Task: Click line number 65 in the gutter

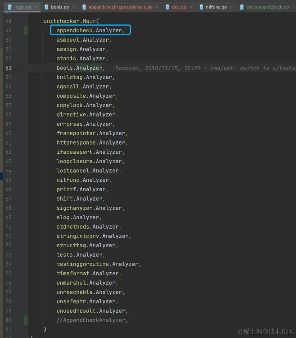Action: click(x=9, y=180)
